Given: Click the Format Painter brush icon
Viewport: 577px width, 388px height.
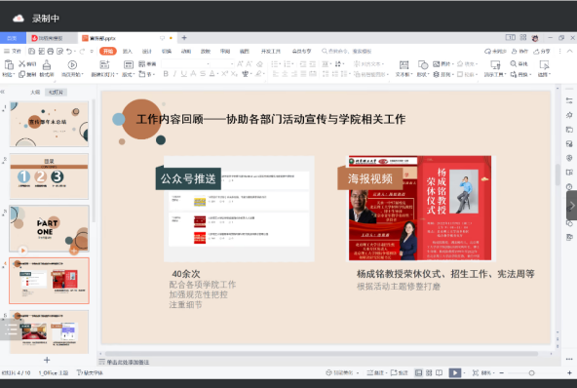Looking at the screenshot, I should pyautogui.click(x=47, y=65).
